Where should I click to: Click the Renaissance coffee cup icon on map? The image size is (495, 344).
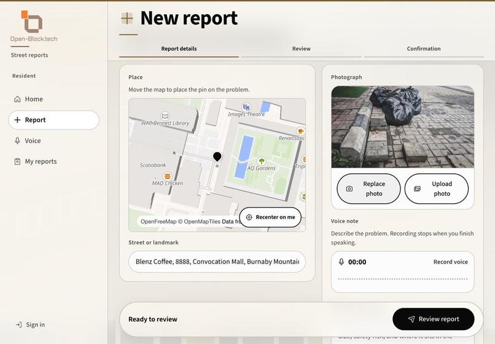pyautogui.click(x=300, y=131)
